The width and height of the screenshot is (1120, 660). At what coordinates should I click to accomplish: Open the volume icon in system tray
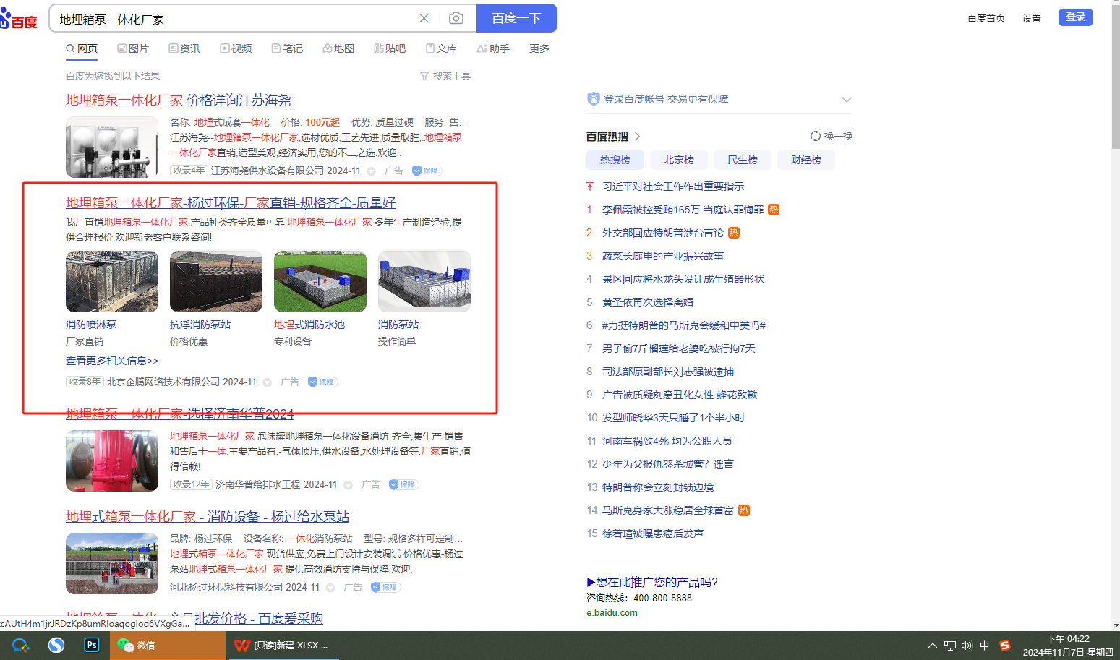[x=967, y=646]
